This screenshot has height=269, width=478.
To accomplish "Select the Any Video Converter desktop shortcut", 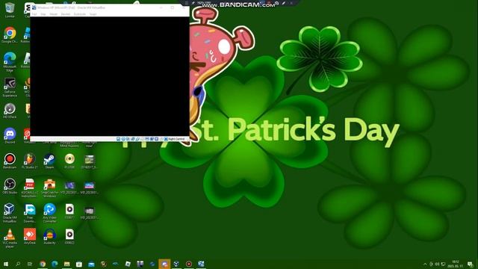I will point(49,213).
